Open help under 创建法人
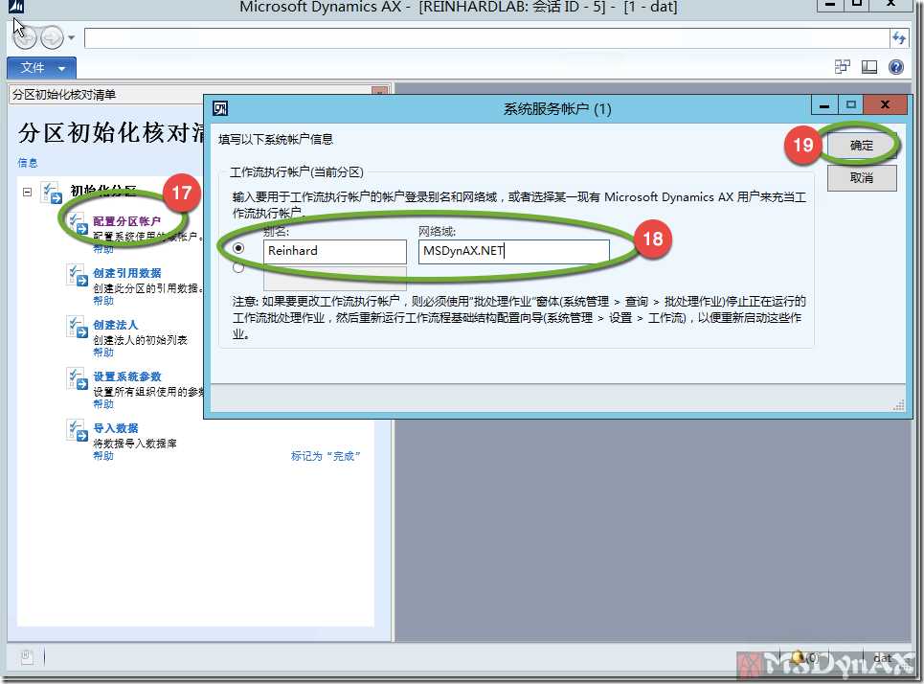This screenshot has width=924, height=684. tap(103, 353)
